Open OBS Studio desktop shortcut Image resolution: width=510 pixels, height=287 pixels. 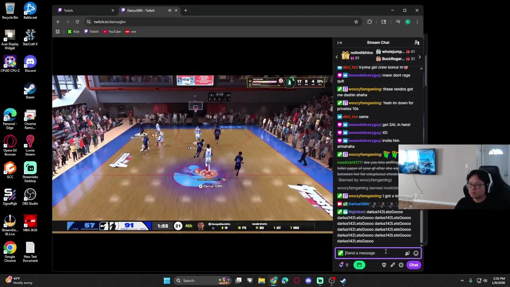[30, 197]
